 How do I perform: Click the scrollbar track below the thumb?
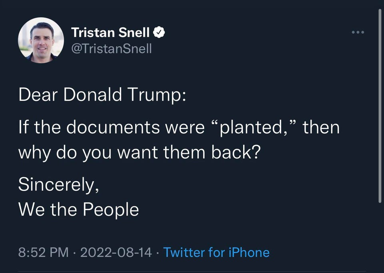coord(380,237)
